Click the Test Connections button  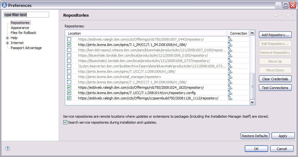click(275, 87)
